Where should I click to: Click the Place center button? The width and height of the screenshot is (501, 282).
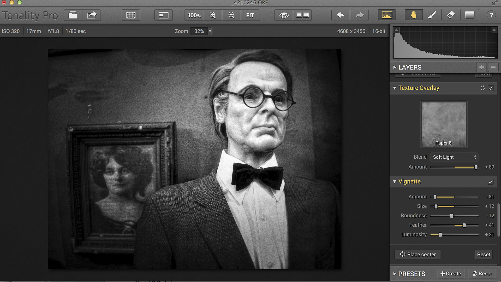click(x=417, y=254)
